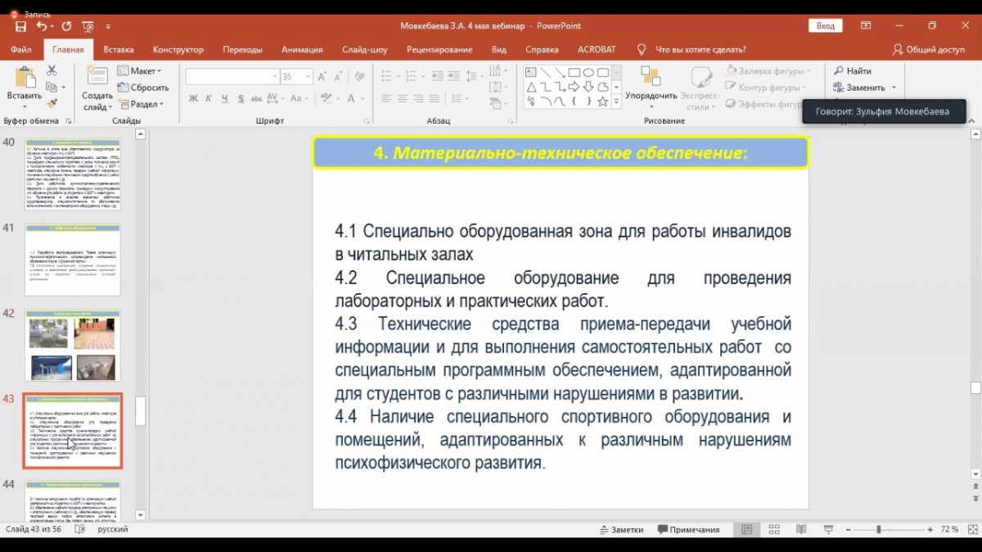The width and height of the screenshot is (982, 552).
Task: Click the zoom slider in status bar
Action: [x=879, y=530]
